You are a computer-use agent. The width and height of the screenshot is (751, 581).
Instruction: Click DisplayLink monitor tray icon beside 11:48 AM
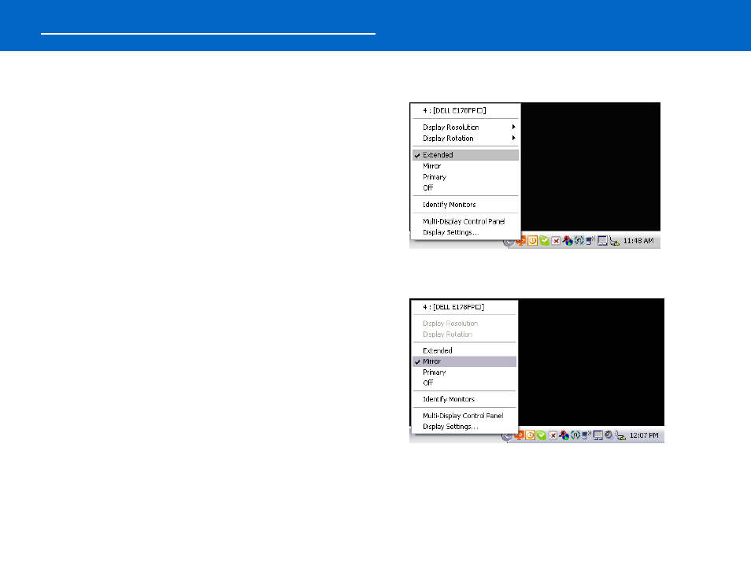pyautogui.click(x=602, y=240)
